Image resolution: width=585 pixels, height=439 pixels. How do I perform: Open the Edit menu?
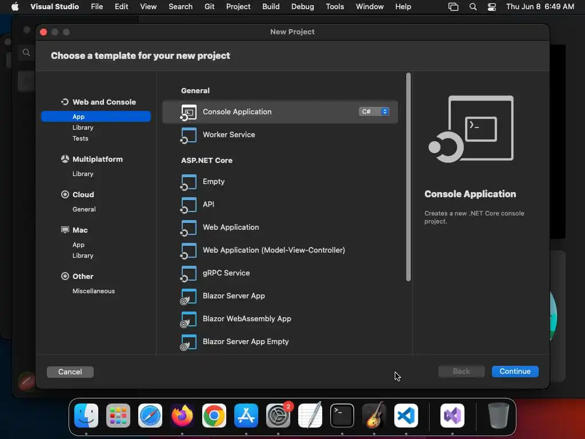click(x=122, y=6)
